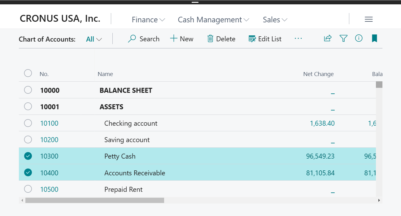Viewport: 401px width, 216px height.
Task: Click the Search magnifier icon
Action: click(x=132, y=39)
